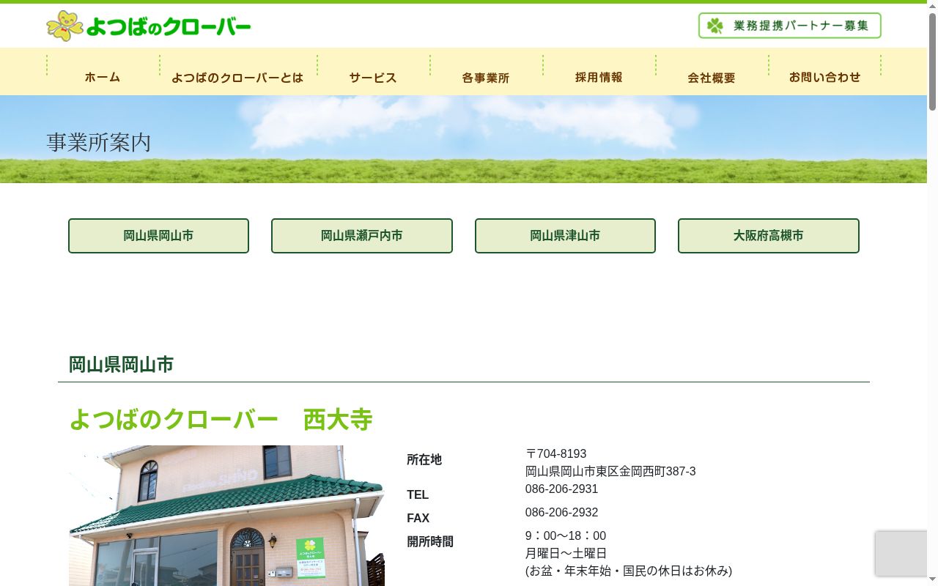Click the address 岡山県岡山市東区金岡西町387-3
Screen dimensions: 938x586
pyautogui.click(x=610, y=472)
